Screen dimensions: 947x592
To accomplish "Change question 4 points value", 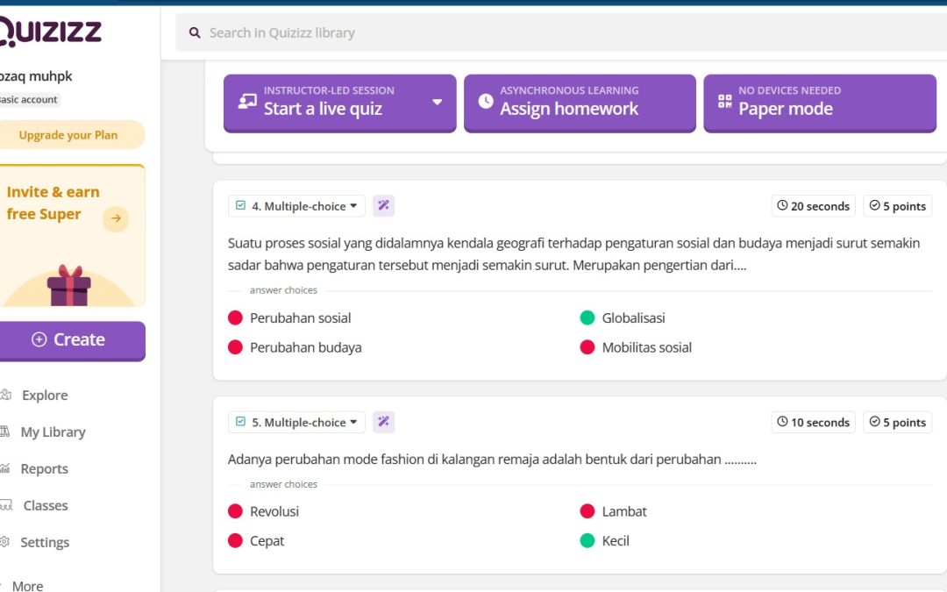I will 898,206.
